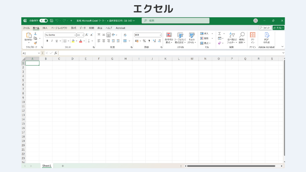Screen dimensions: 306x172
Task: Click the Copy icon
Action: click(35, 38)
